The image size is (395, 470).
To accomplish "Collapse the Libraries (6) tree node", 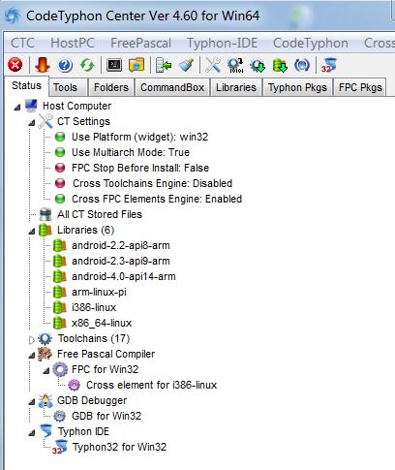I will tap(32, 232).
